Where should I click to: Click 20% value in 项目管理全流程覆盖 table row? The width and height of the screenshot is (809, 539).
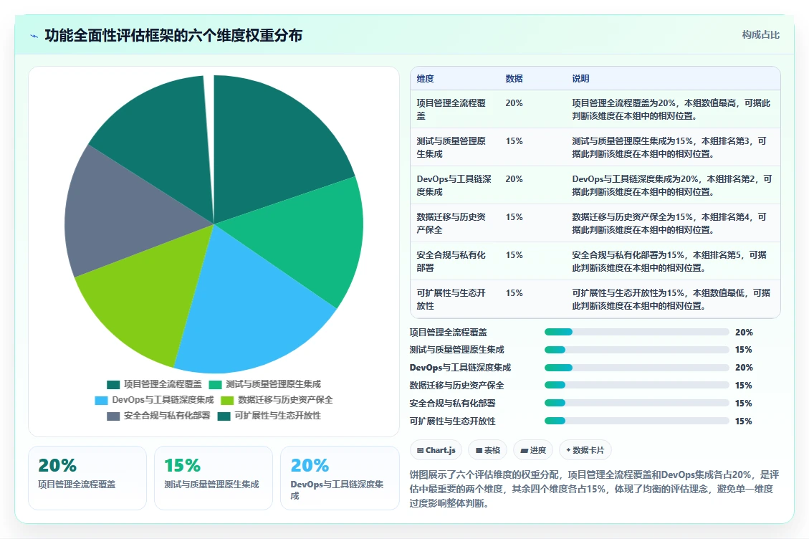pyautogui.click(x=514, y=103)
